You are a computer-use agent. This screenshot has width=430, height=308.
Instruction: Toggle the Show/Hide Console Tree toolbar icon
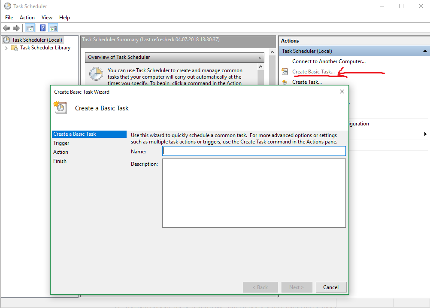click(x=30, y=28)
